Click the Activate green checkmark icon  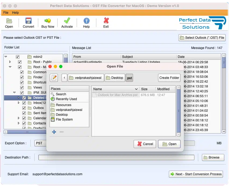(x=67, y=21)
